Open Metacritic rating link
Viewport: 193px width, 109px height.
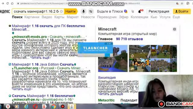pyautogui.click(x=106, y=100)
